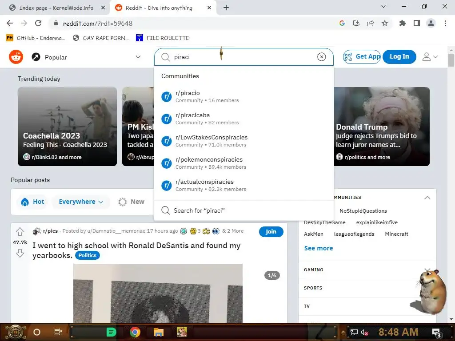
Task: Expand the TV category
Action: pos(367,306)
